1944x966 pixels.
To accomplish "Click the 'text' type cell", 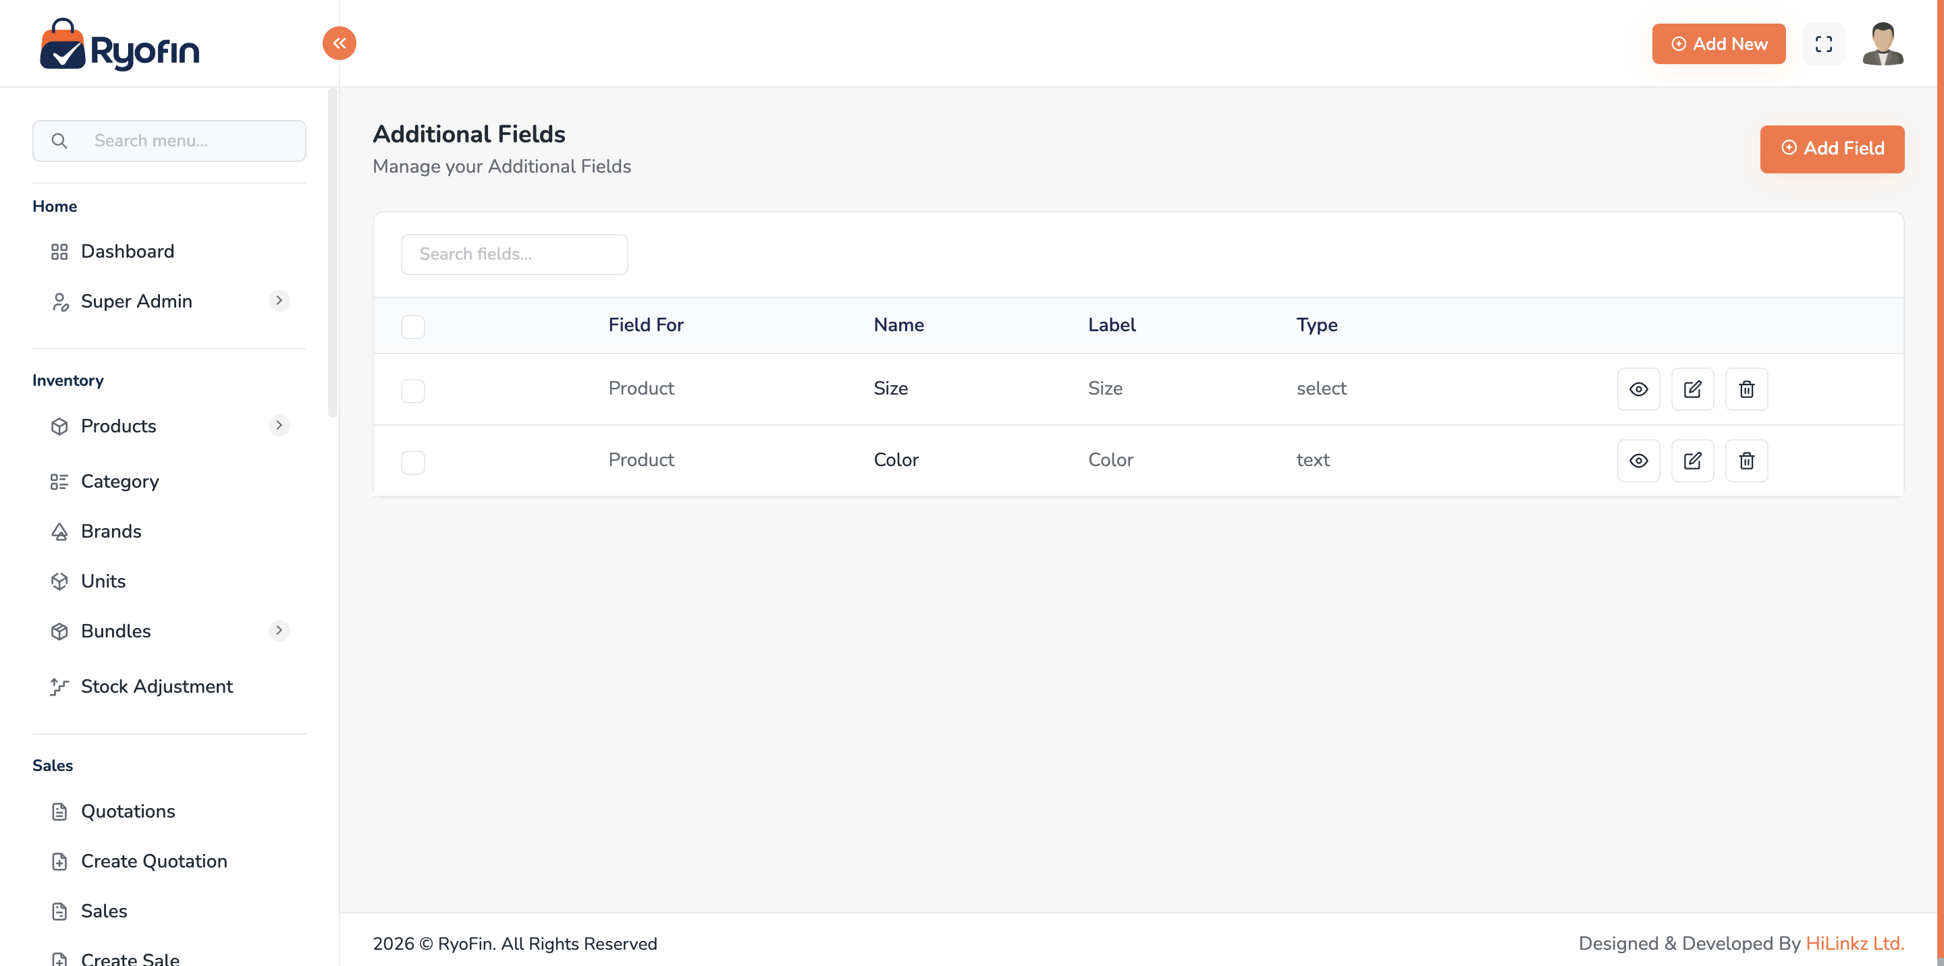I will [x=1312, y=460].
